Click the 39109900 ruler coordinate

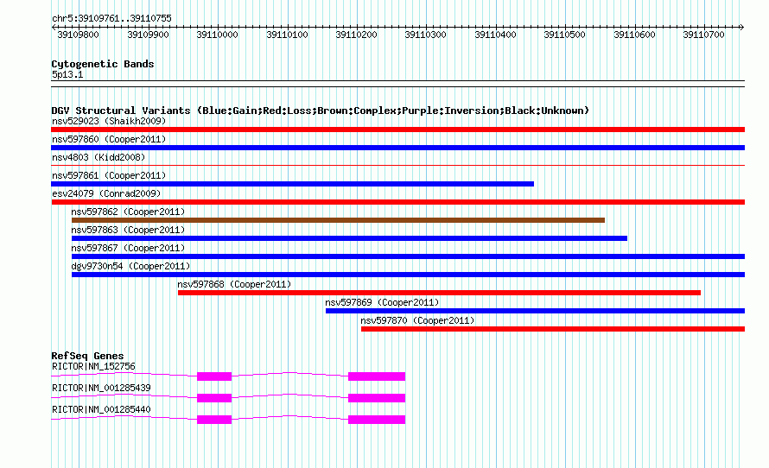148,35
